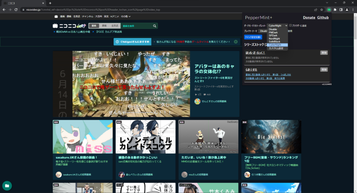Bookmark this page with the star icon

coord(321,10)
